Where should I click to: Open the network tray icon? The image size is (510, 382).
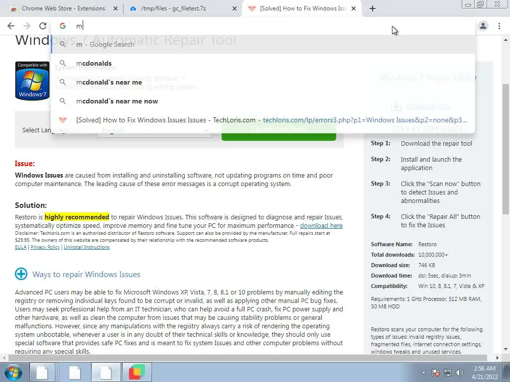click(448, 373)
